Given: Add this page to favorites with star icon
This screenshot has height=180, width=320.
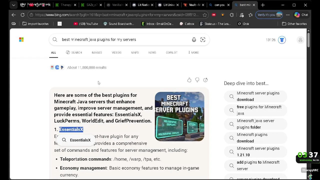Looking at the screenshot, I should tap(205, 15).
